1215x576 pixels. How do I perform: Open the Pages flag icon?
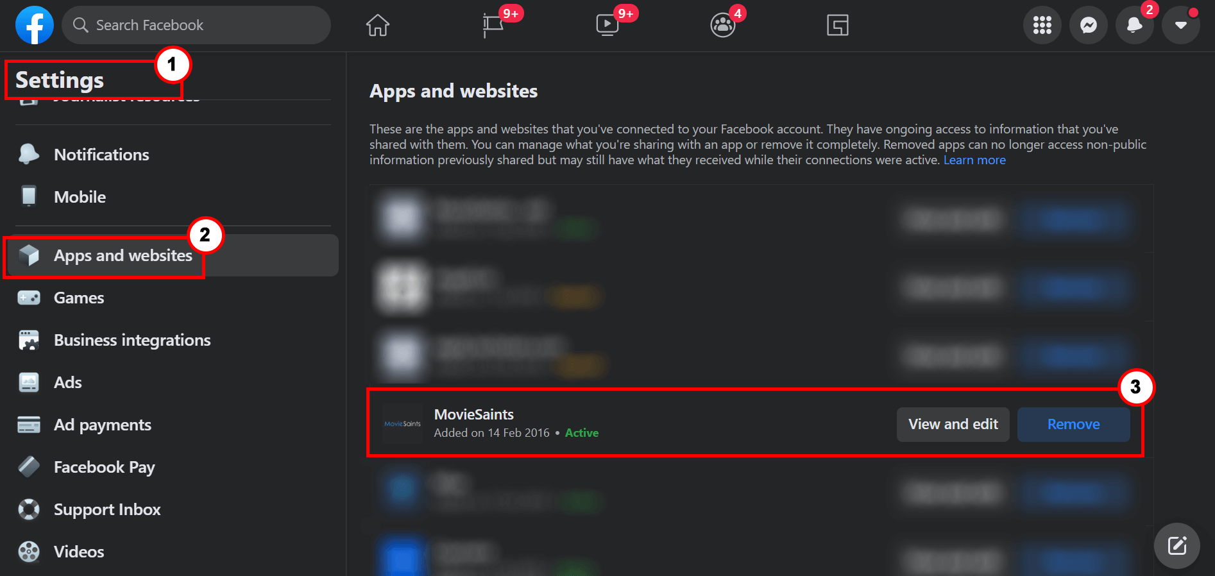tap(493, 25)
